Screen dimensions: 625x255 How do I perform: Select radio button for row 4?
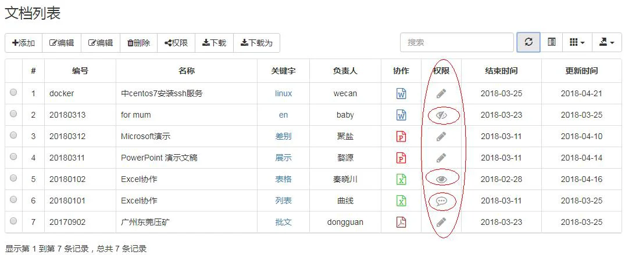click(x=13, y=156)
